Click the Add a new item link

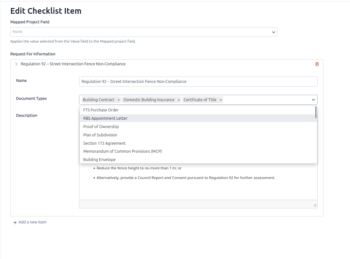(x=32, y=222)
